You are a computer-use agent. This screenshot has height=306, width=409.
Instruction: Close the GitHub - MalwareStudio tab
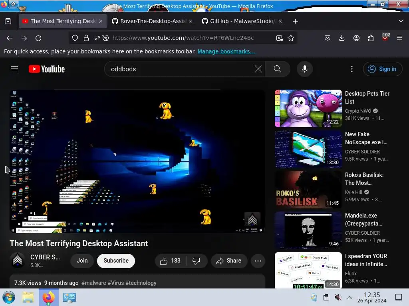point(280,22)
